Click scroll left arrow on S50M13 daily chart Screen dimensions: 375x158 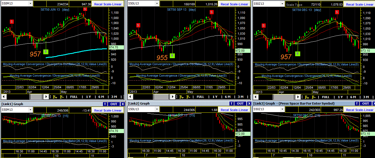(3, 96)
